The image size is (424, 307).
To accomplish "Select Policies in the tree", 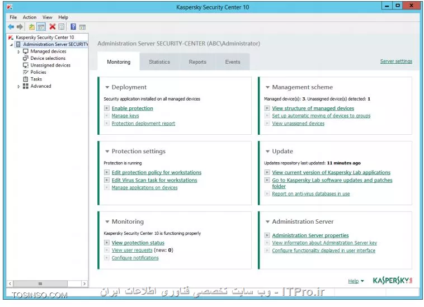I will pos(38,72).
